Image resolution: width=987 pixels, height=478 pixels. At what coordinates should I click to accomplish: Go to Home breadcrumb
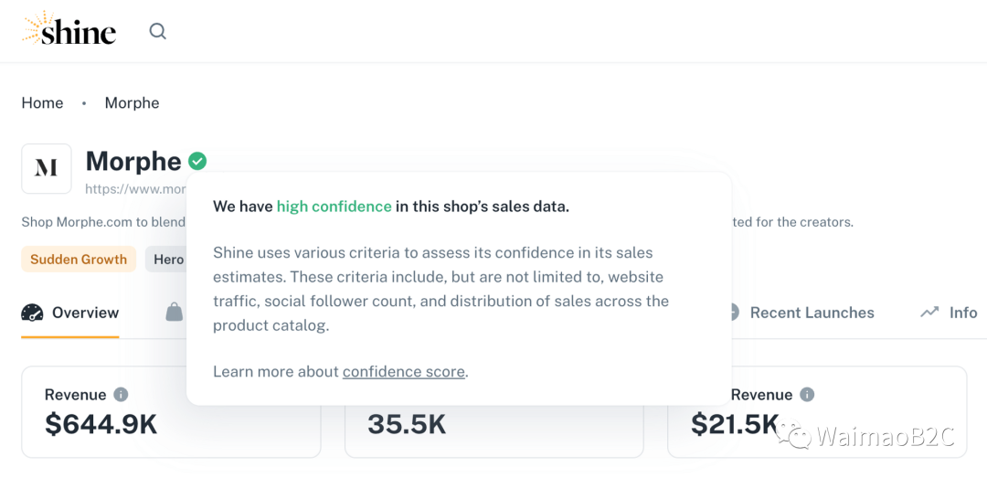pyautogui.click(x=42, y=102)
